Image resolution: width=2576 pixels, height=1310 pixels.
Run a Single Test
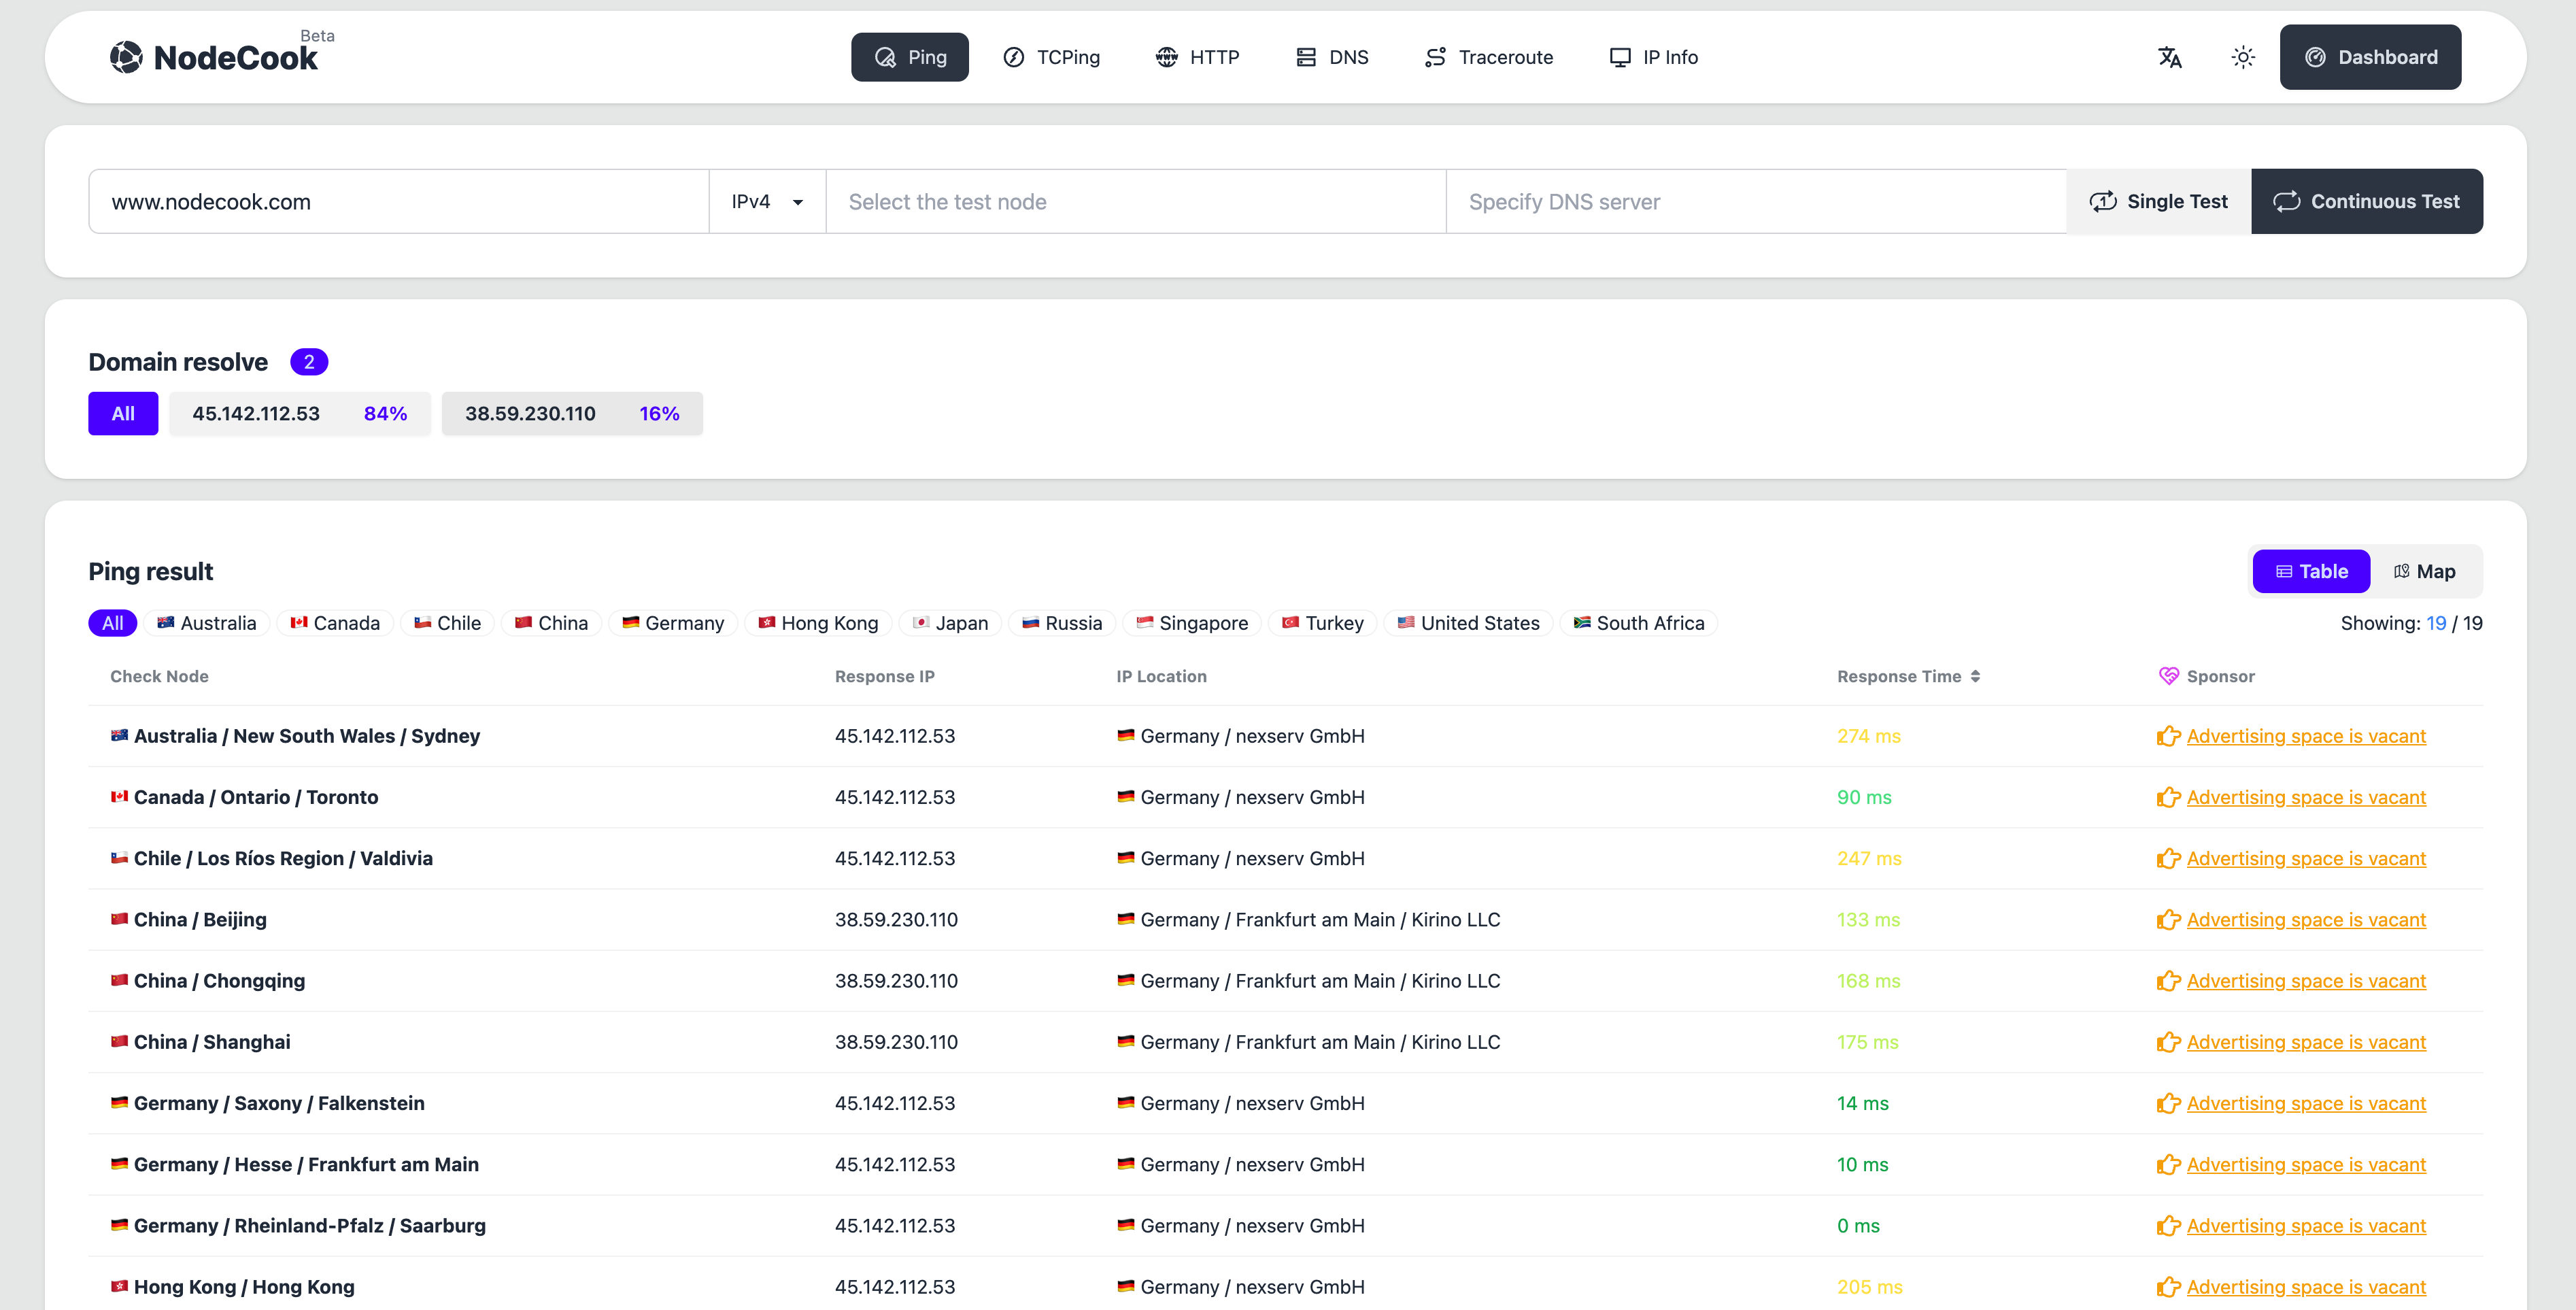coord(2158,201)
